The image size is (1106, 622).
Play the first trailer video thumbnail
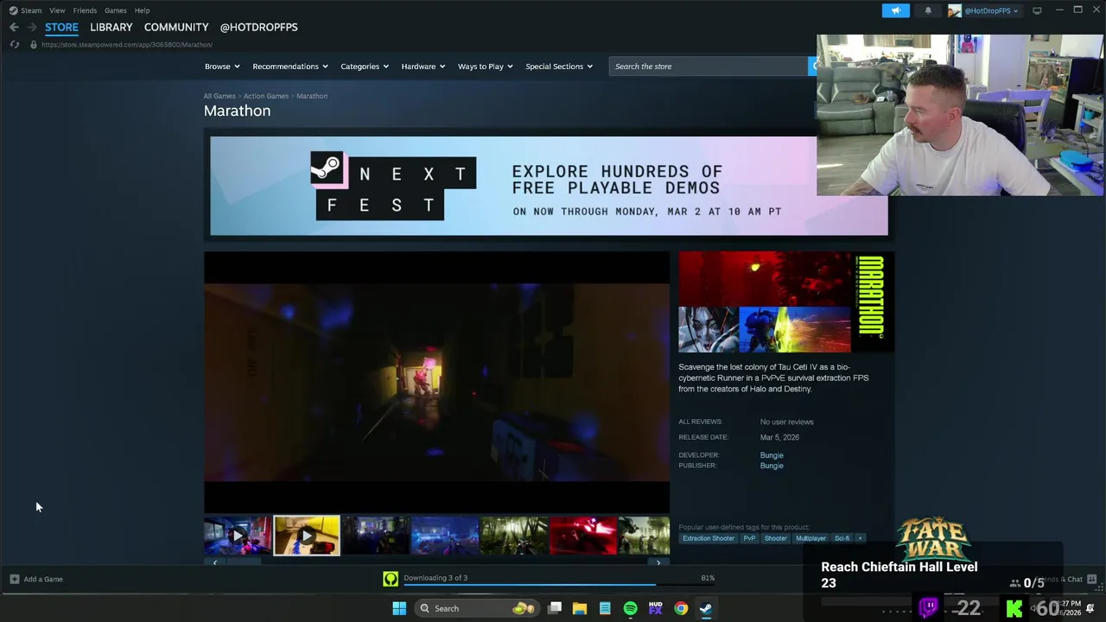[x=238, y=536]
